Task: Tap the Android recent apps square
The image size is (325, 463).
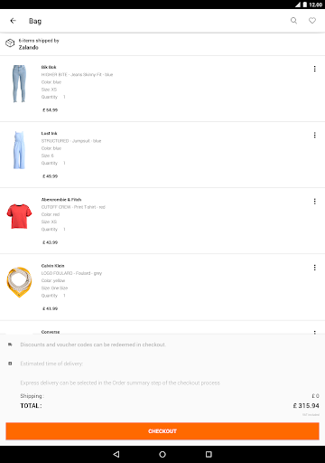Action: point(209,454)
